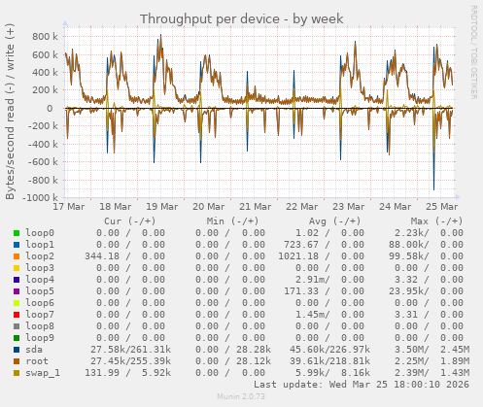Click the root brown color swatch
The image size is (483, 407).
17,361
